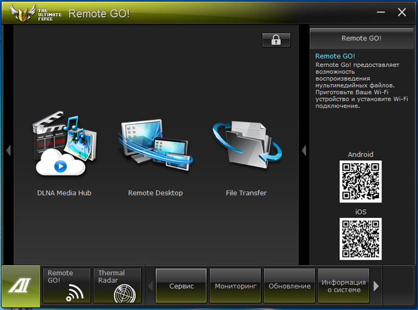
Task: Select the Remote GO! bottom tile
Action: tap(67, 286)
